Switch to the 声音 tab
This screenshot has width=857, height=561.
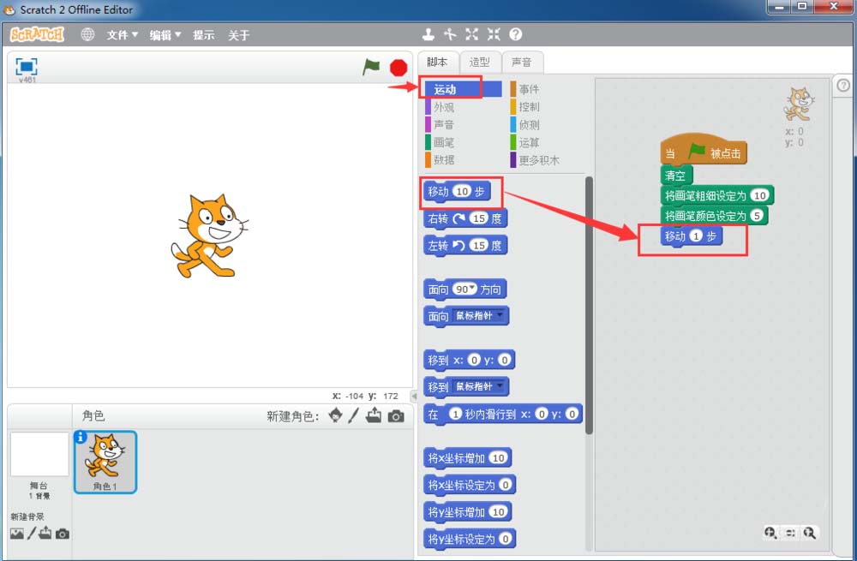pos(521,63)
